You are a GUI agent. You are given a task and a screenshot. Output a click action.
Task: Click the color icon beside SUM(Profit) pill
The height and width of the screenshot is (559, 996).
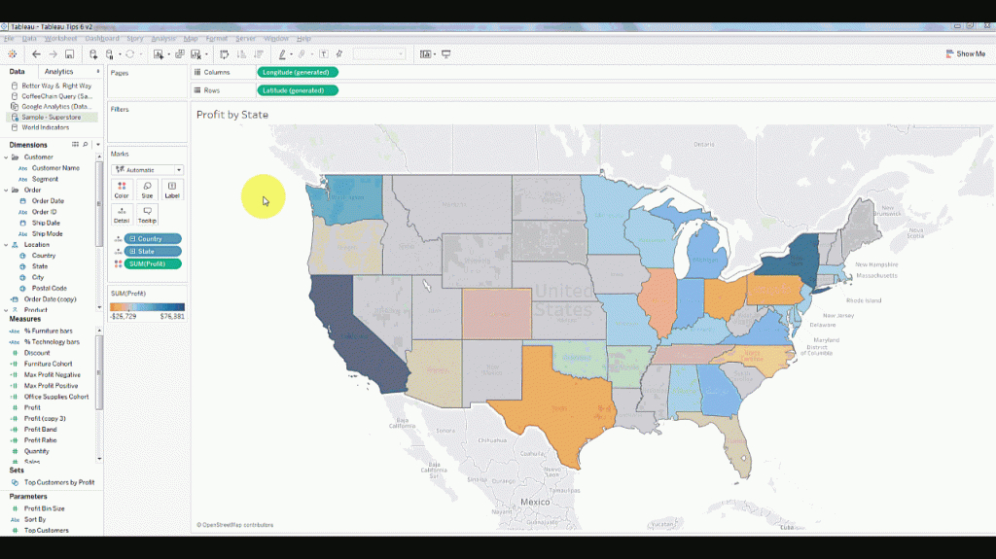[x=118, y=264]
